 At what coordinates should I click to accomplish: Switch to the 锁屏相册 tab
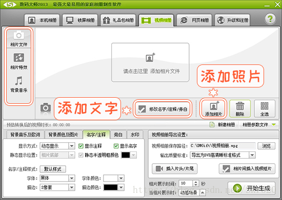point(80,20)
